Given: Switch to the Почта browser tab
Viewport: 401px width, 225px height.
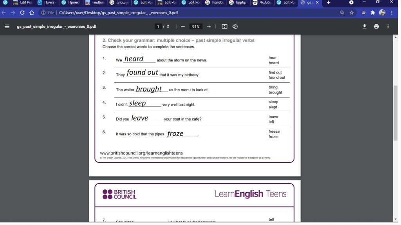Looking at the screenshot, I should point(48,3).
